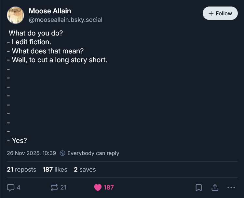
Task: Click the pink 187 like count
Action: (109, 187)
